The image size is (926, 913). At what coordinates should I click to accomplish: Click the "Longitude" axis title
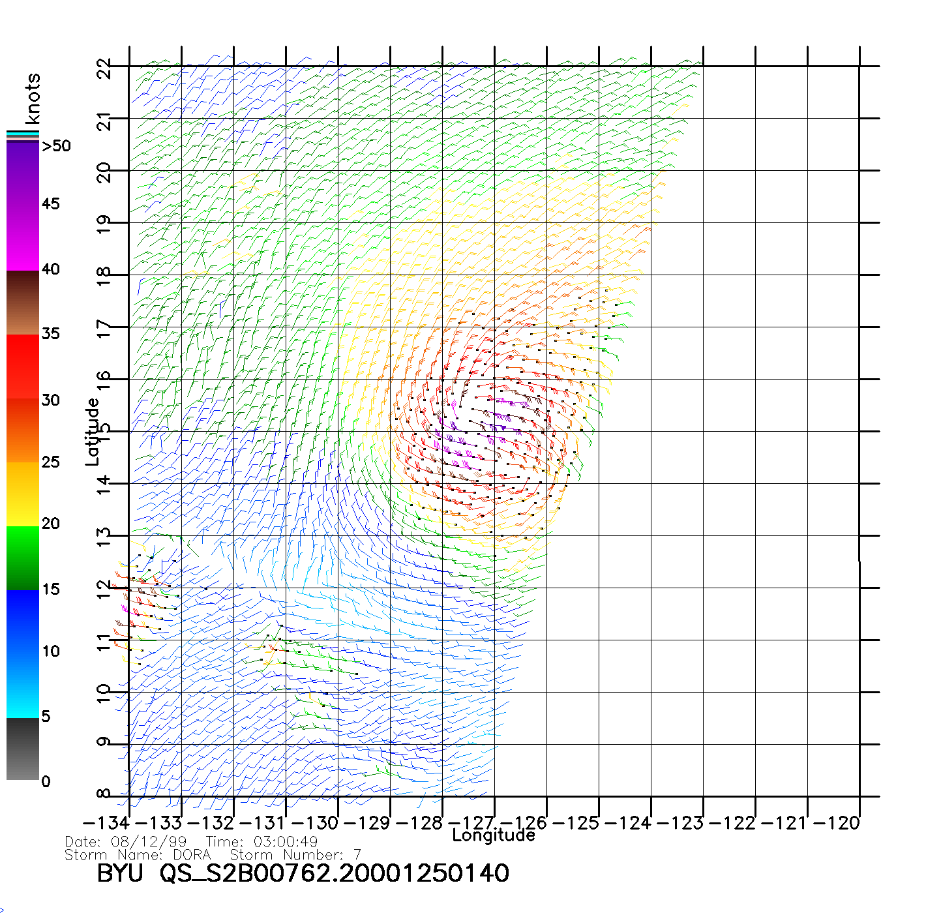point(494,835)
